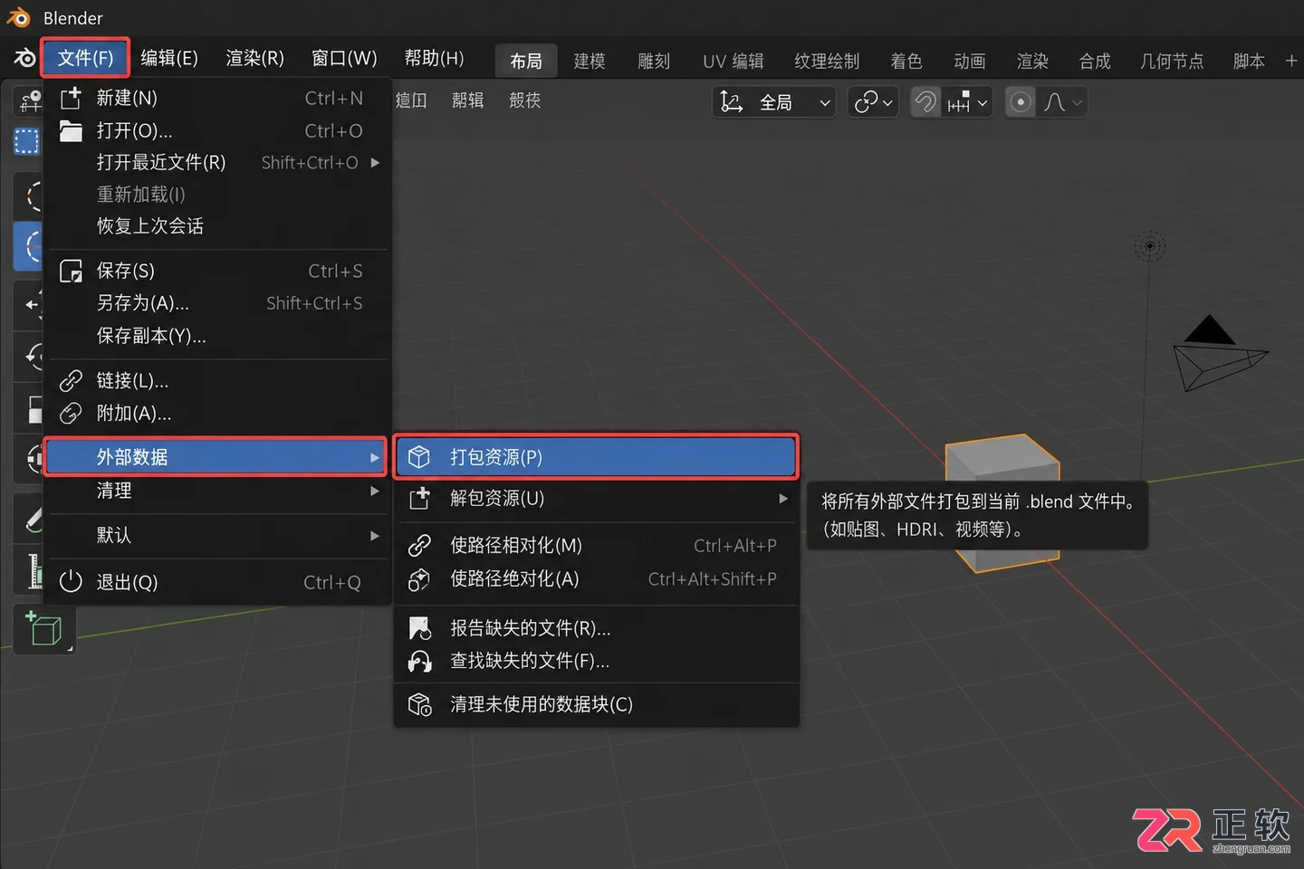Viewport: 1304px width, 869px height.
Task: Click the new file icon beside 新建(N)
Action: 71,98
